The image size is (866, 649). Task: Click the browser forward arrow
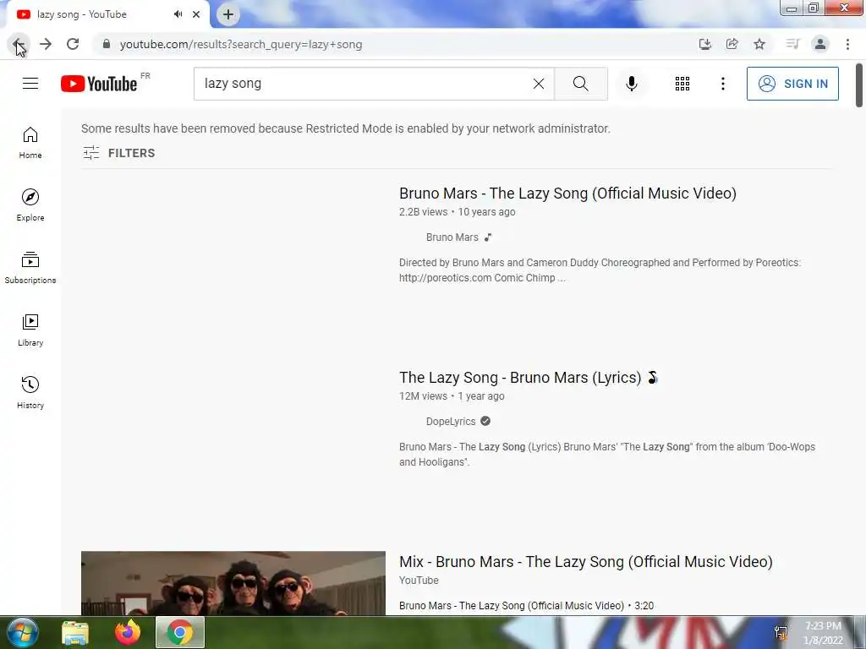46,44
